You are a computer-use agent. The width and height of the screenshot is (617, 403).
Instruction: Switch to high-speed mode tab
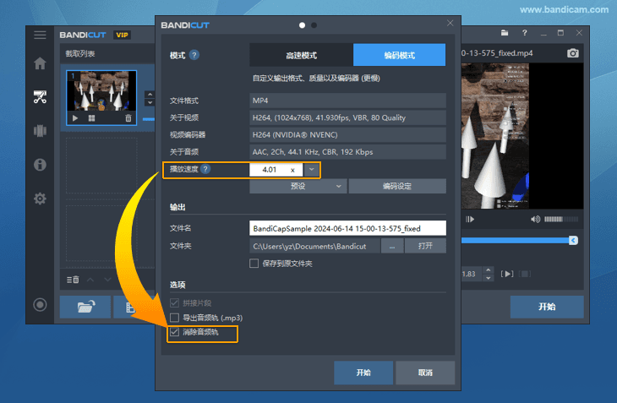tap(302, 55)
